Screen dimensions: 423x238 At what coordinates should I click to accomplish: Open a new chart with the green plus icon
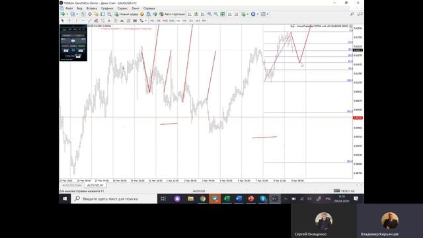(63, 14)
